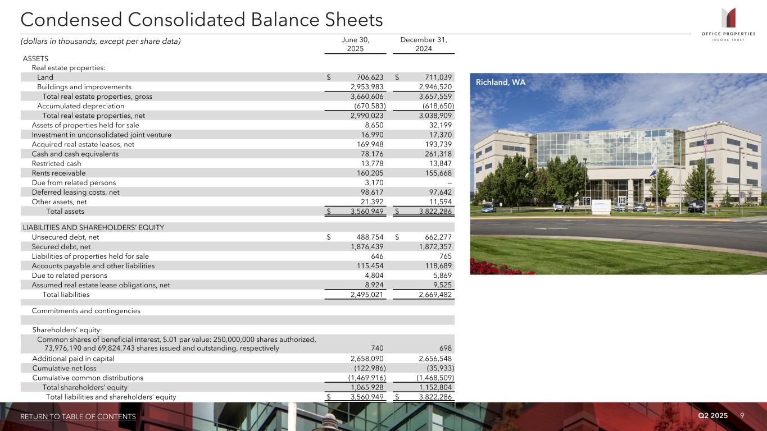This screenshot has width=767, height=431.
Task: Select the Unsecured debt, net row label
Action: (65, 237)
